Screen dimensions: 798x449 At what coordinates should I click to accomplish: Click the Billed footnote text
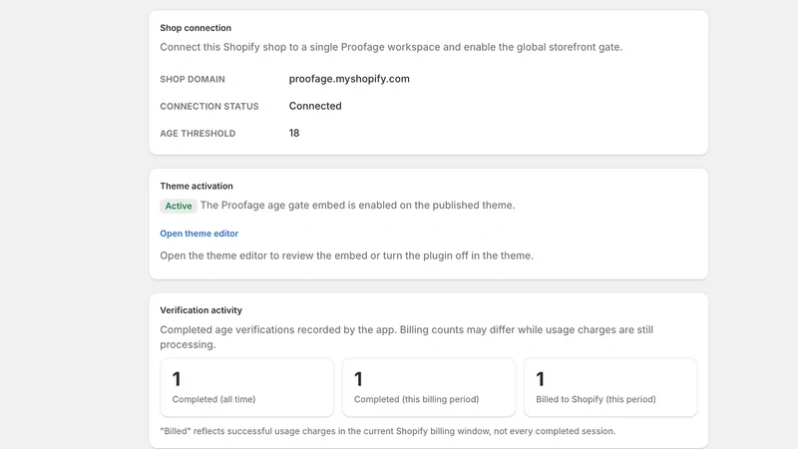388,431
